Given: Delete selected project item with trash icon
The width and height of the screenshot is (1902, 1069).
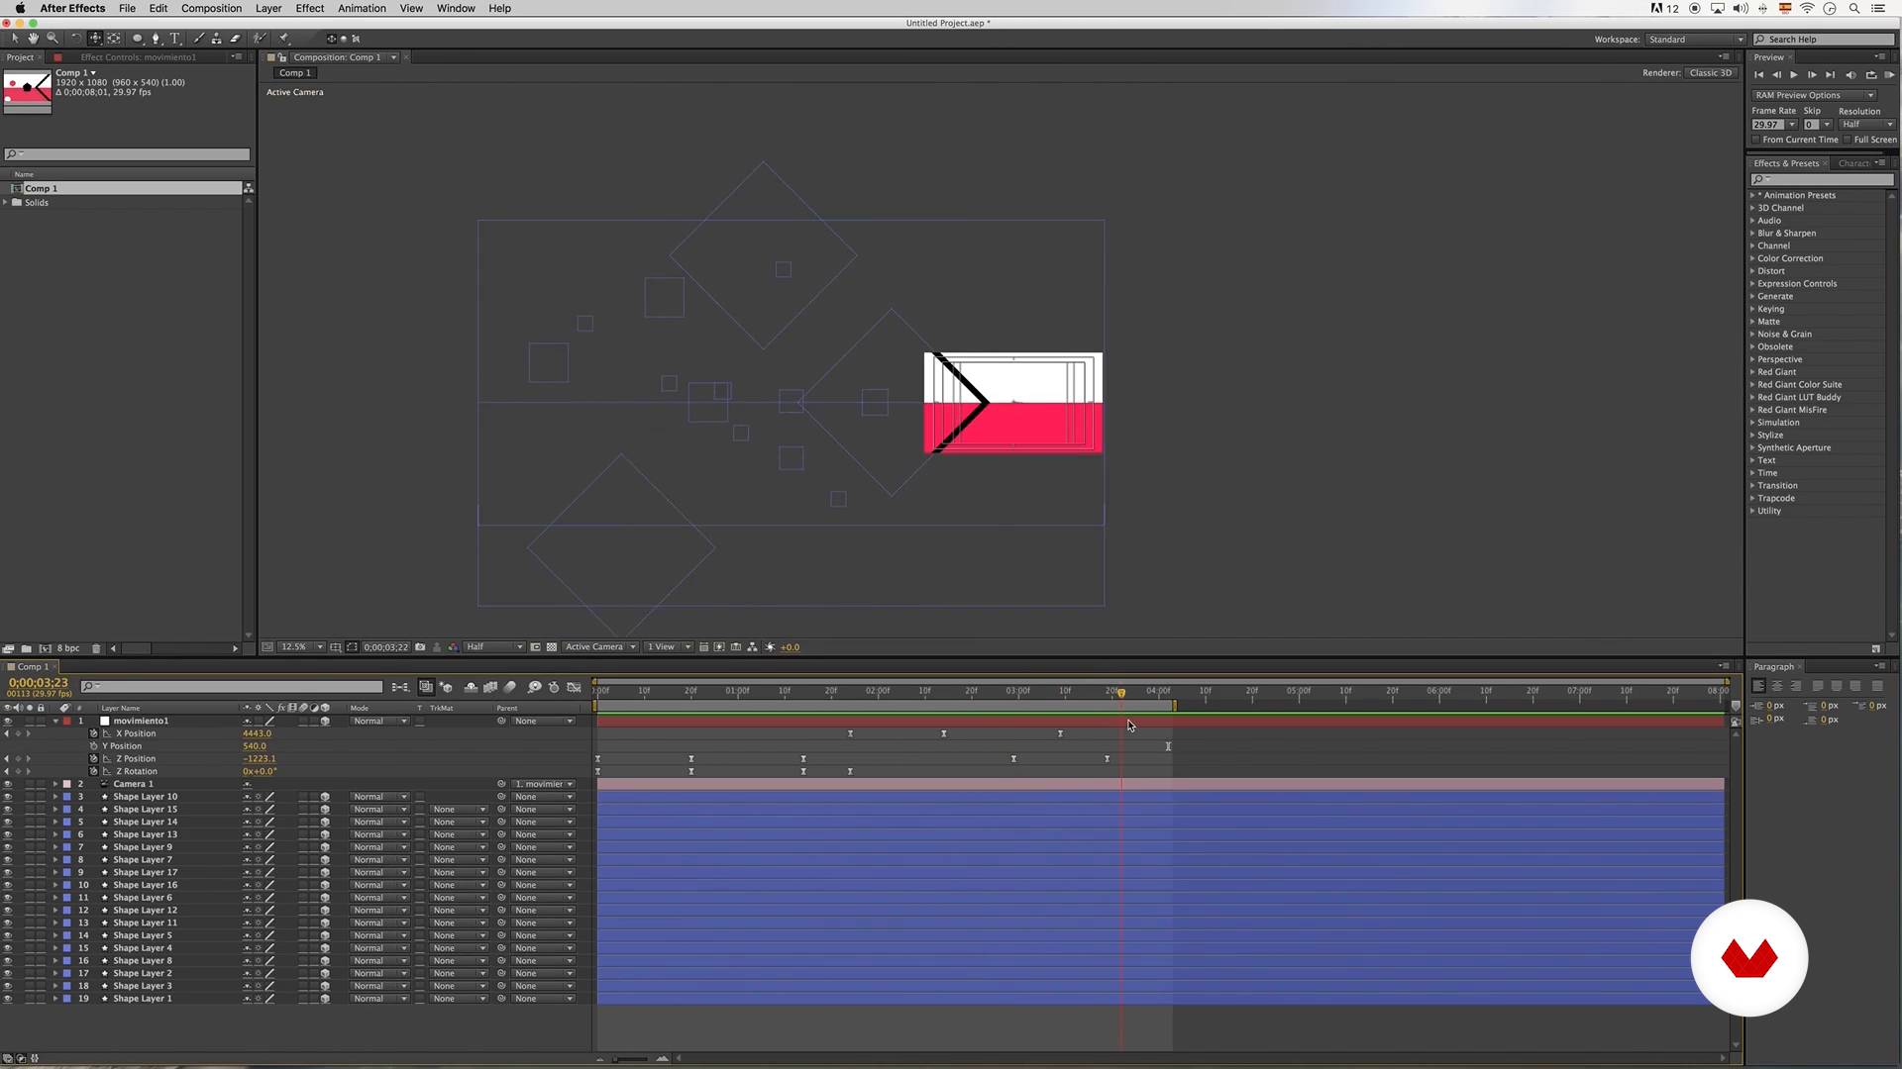Looking at the screenshot, I should pyautogui.click(x=96, y=649).
